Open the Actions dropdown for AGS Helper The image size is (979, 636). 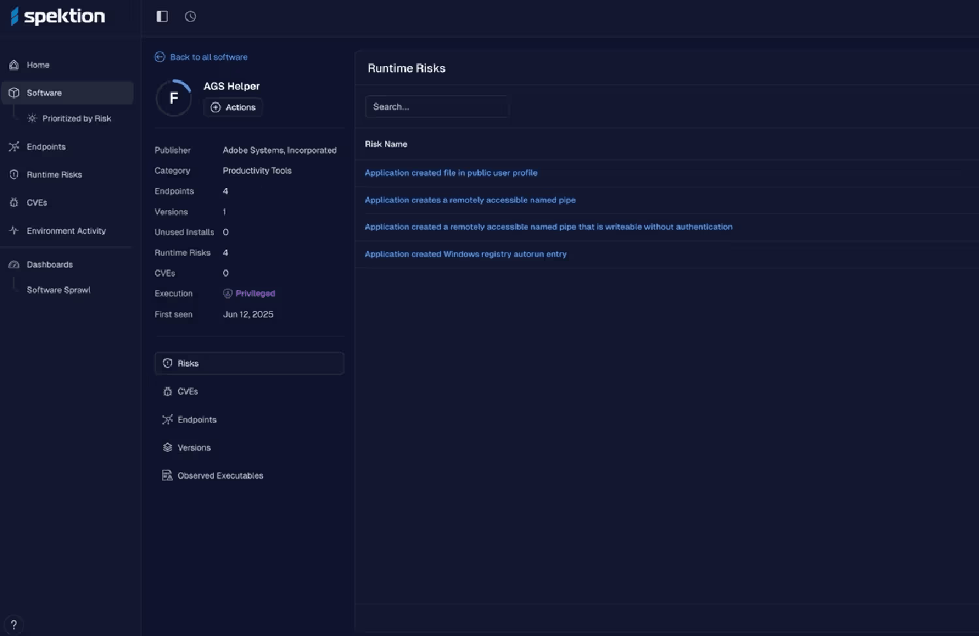(x=233, y=107)
